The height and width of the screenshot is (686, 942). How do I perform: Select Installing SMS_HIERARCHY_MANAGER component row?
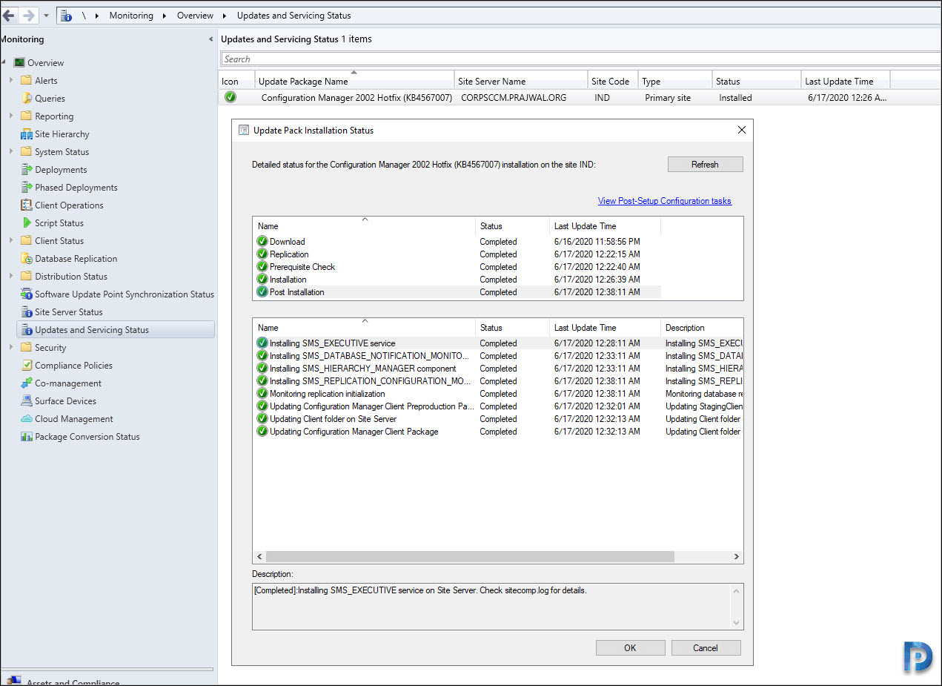click(x=498, y=369)
